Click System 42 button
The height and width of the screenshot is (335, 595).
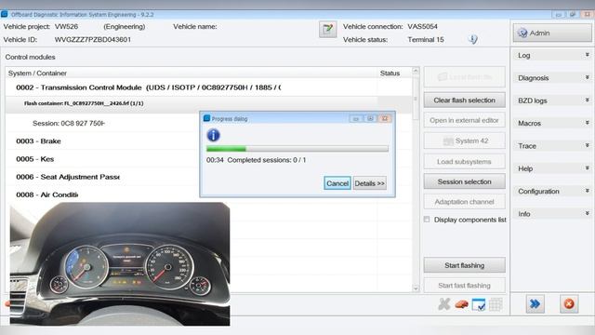pos(465,141)
